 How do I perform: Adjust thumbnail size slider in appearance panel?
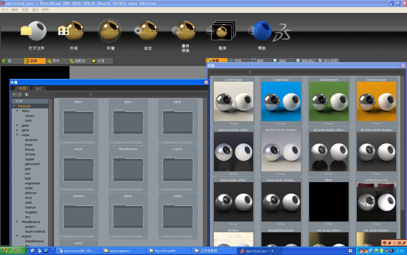click(x=91, y=94)
